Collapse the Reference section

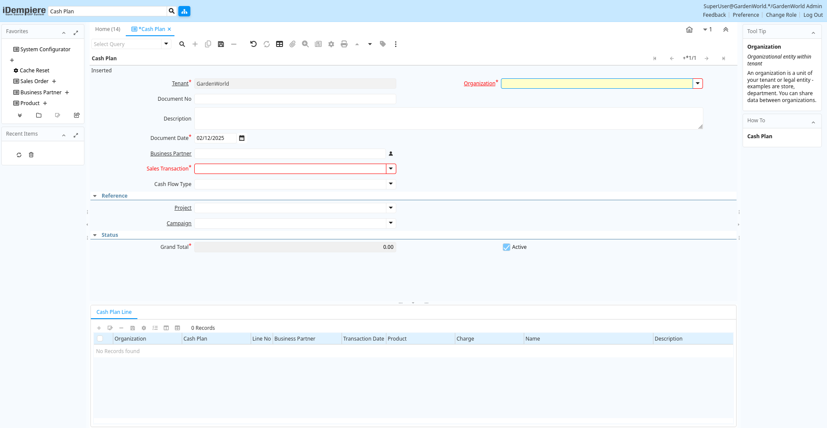click(x=95, y=196)
